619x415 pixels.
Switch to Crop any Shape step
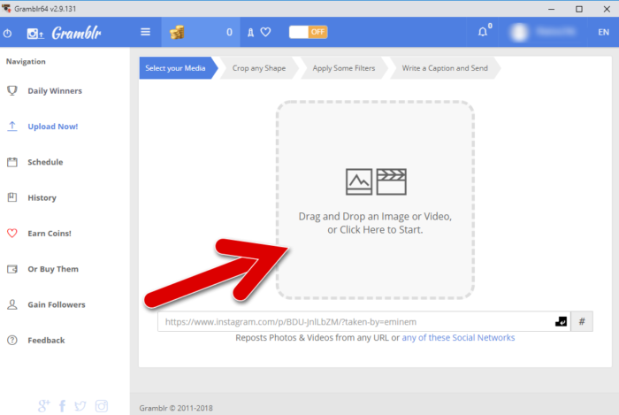point(259,68)
